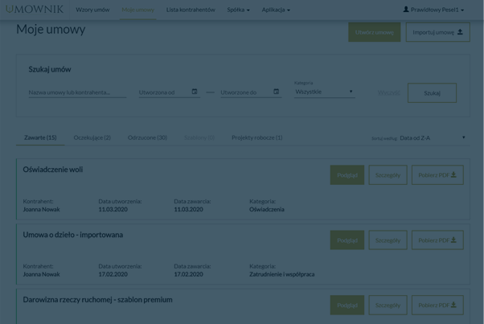
Task: Click Pobierz PDF for Oświadczenie woli
Action: [437, 175]
